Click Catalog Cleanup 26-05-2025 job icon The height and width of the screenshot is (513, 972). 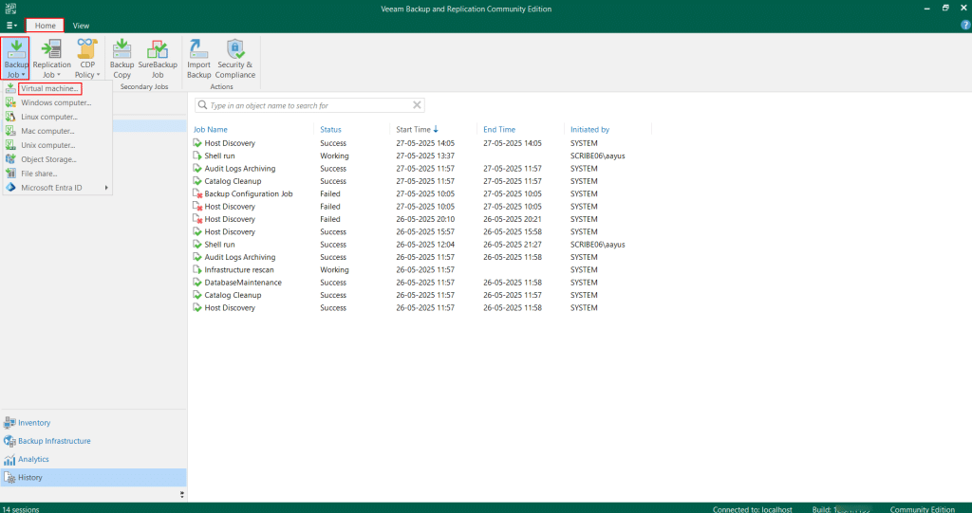(197, 295)
